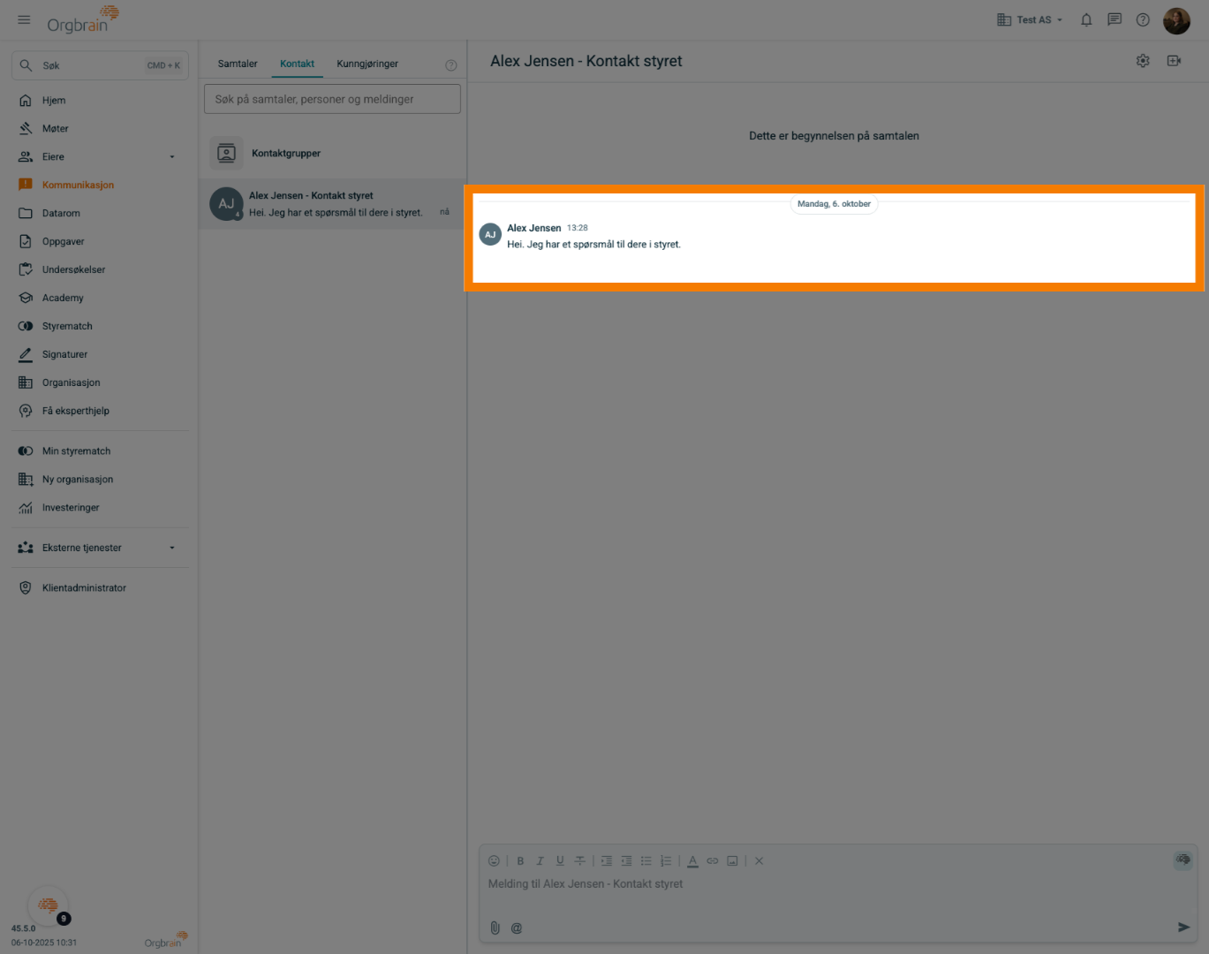Screen dimensions: 1209x954
Task: Click the version number 45.5.0
Action: click(x=23, y=928)
